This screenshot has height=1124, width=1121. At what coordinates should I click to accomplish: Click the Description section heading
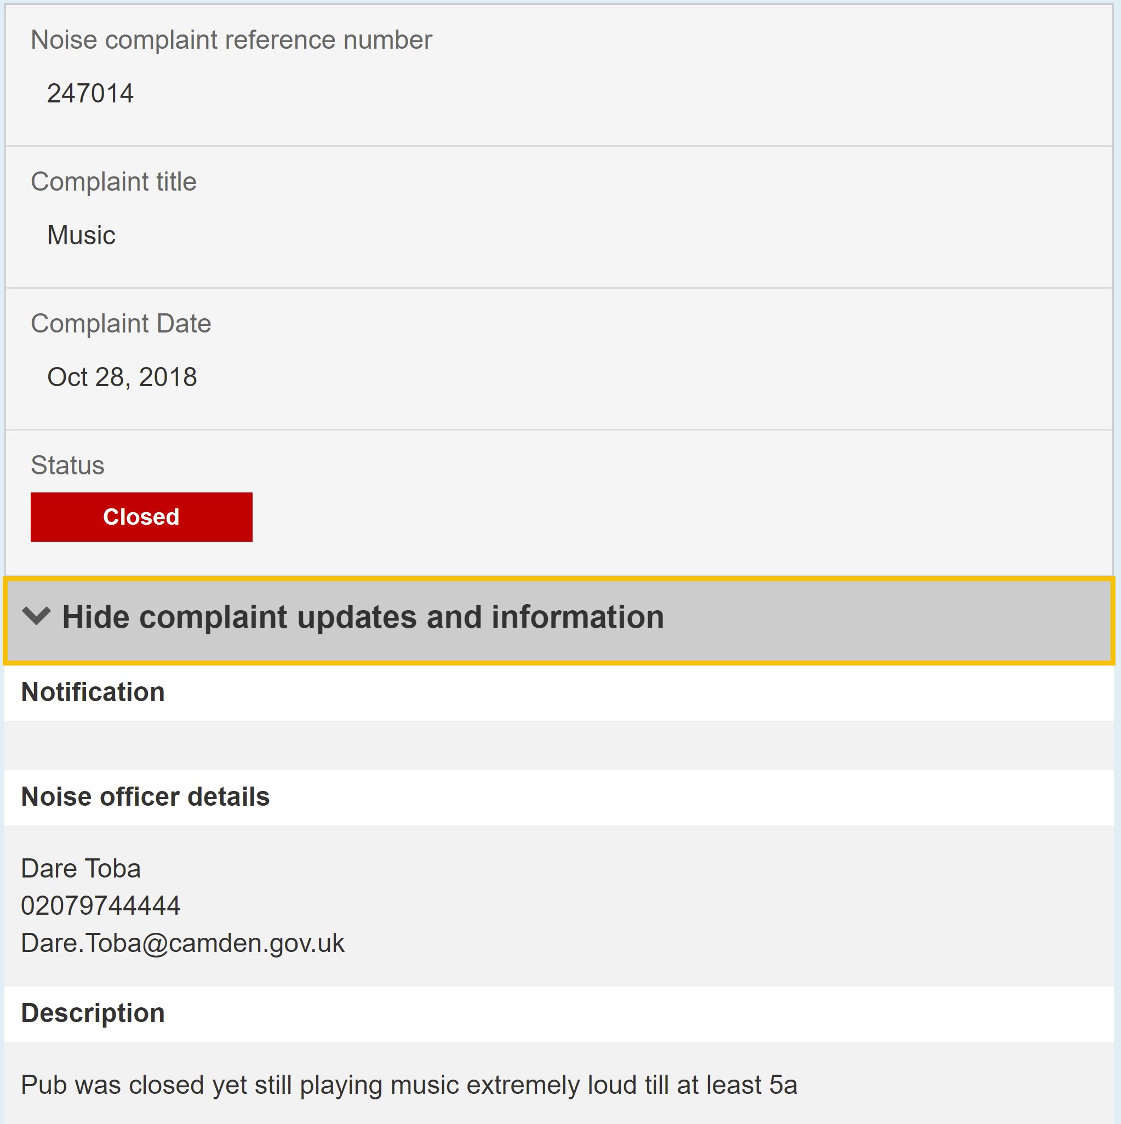coord(93,1013)
